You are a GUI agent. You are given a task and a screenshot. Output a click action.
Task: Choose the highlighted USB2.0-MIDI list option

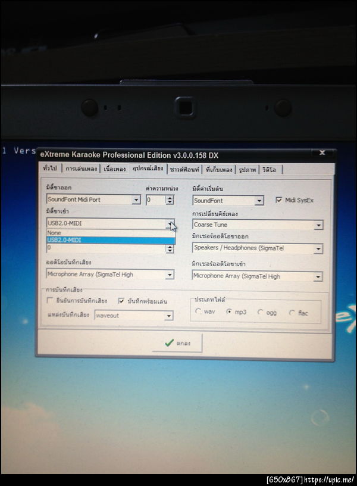click(x=111, y=240)
